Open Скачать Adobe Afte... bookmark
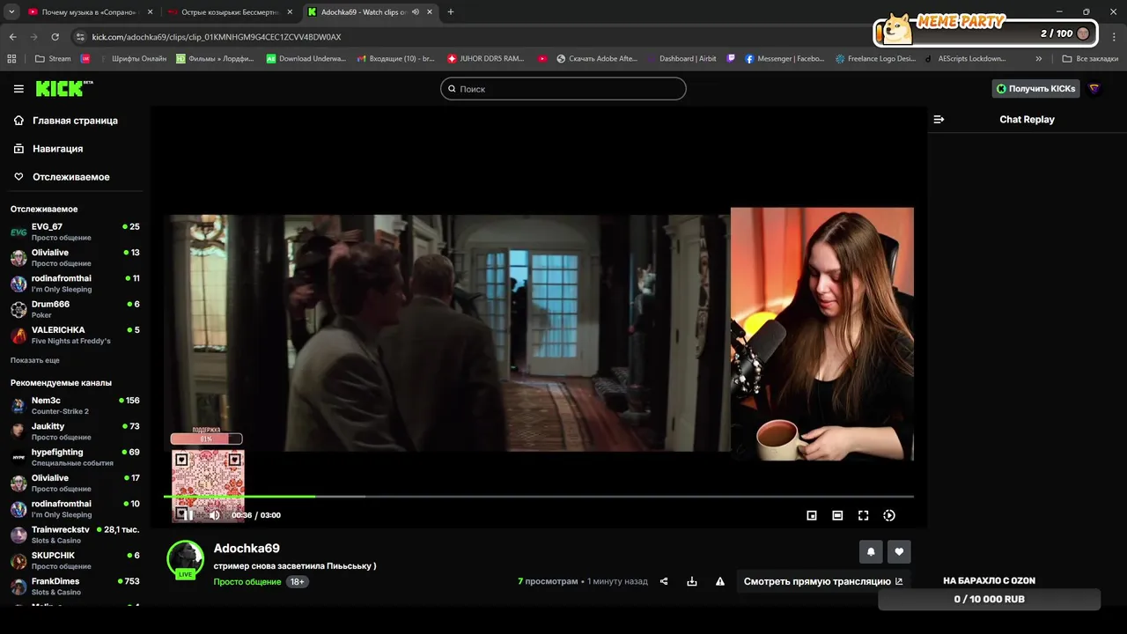The image size is (1127, 634). click(596, 59)
